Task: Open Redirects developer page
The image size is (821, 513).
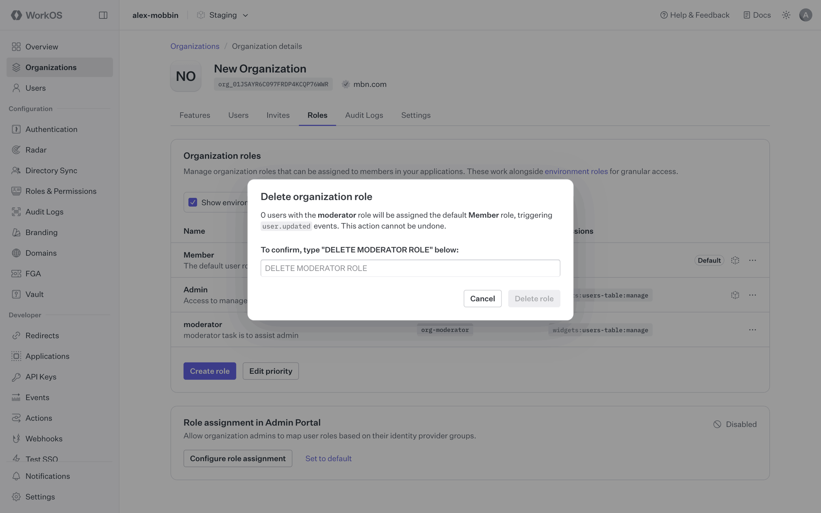Action: tap(59, 335)
